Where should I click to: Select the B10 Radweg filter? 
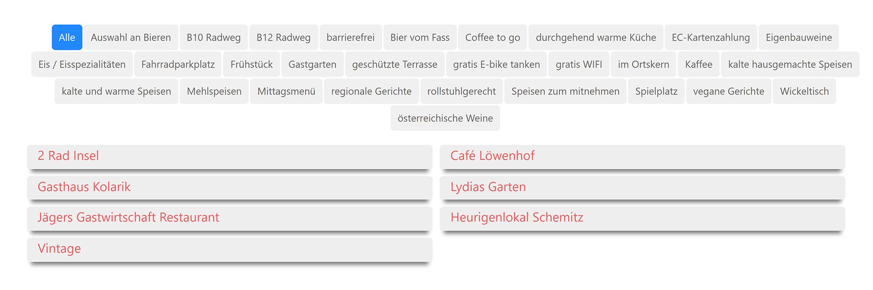pyautogui.click(x=213, y=38)
